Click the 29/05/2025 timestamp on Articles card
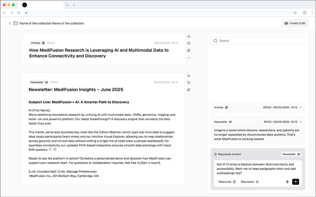 166,43
